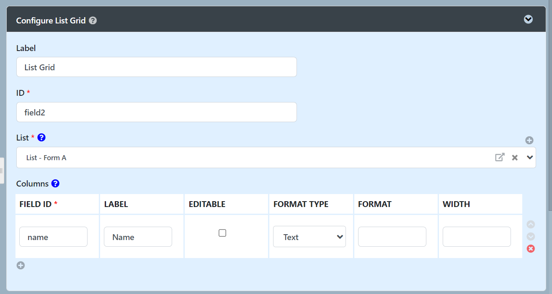Move the name column row up
552x294 pixels.
click(x=531, y=225)
